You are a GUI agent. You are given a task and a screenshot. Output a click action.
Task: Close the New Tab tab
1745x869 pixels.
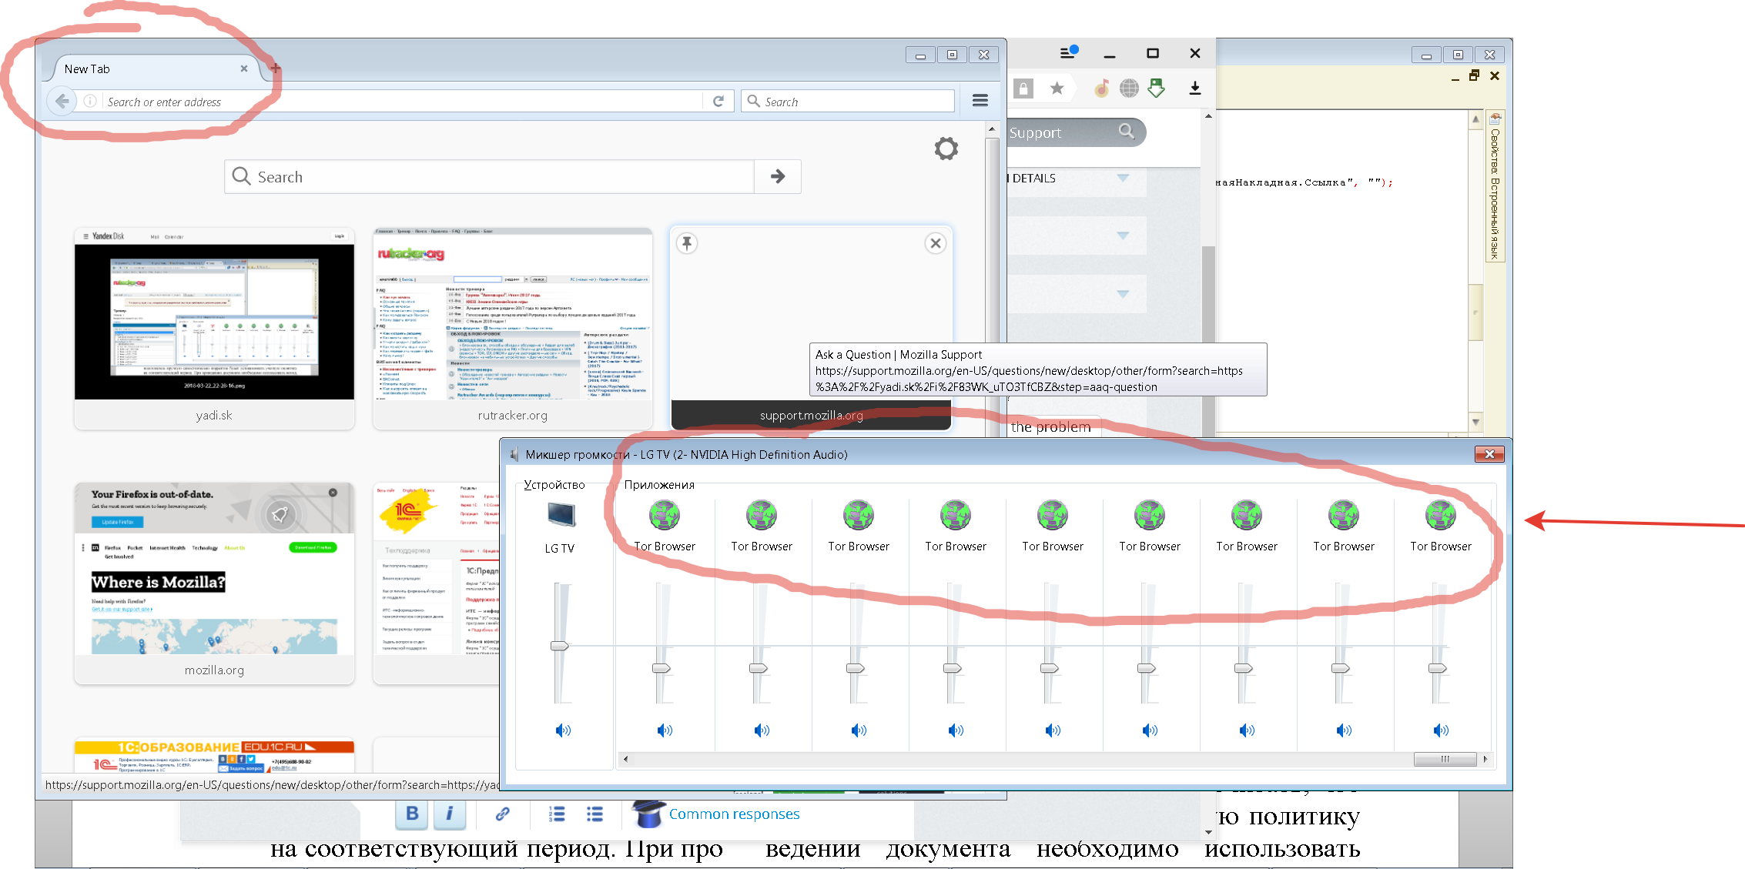coord(244,69)
